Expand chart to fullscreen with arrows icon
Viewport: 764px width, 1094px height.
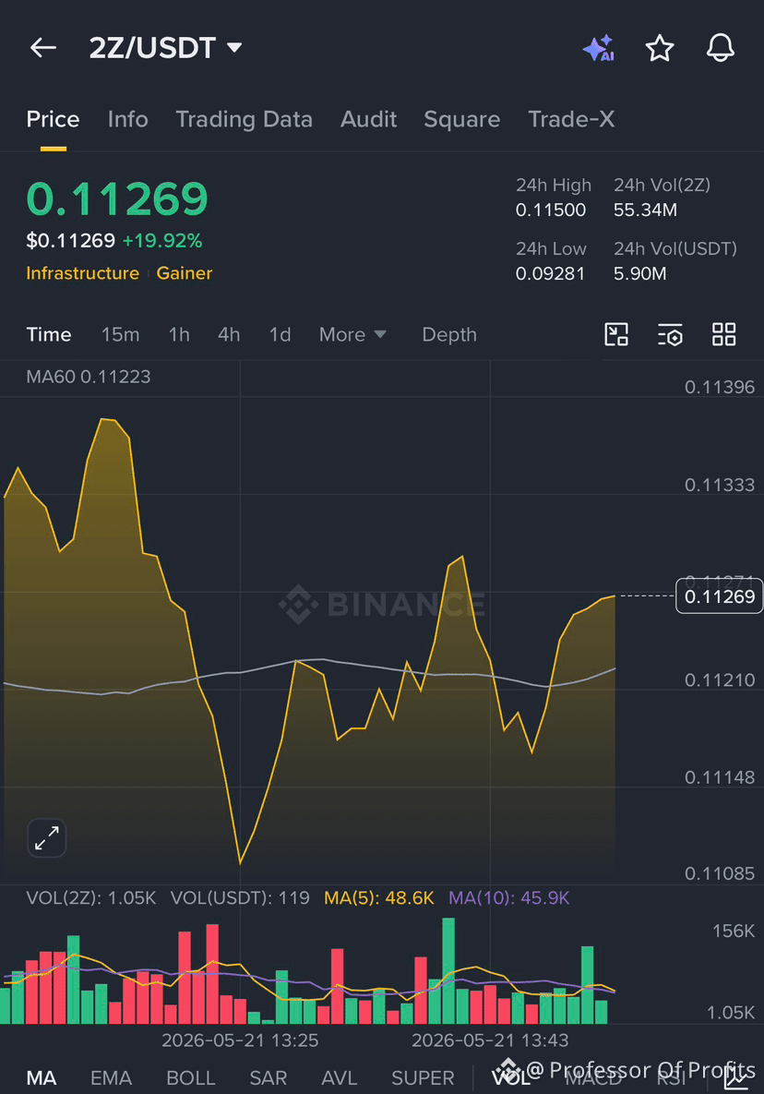[47, 838]
